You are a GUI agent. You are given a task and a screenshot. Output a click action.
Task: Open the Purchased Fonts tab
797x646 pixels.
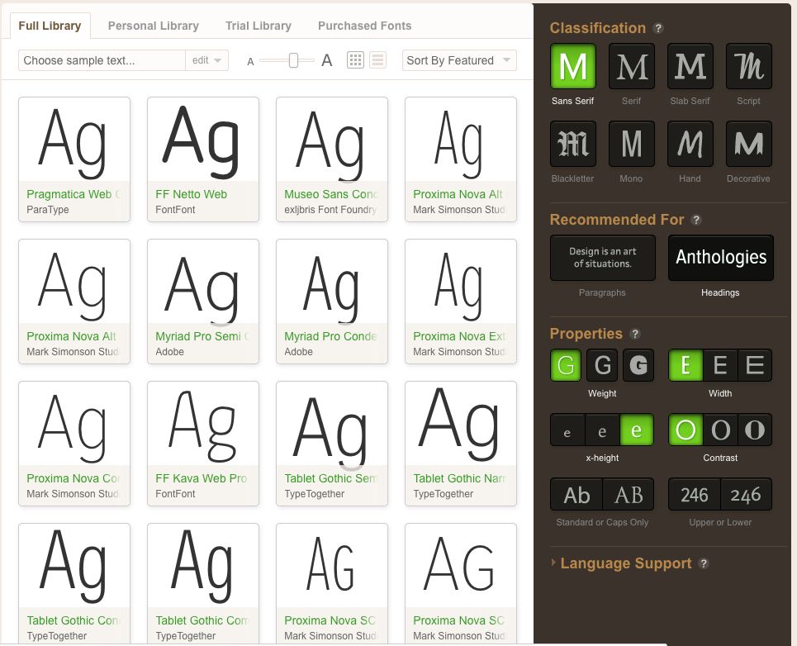(x=364, y=26)
